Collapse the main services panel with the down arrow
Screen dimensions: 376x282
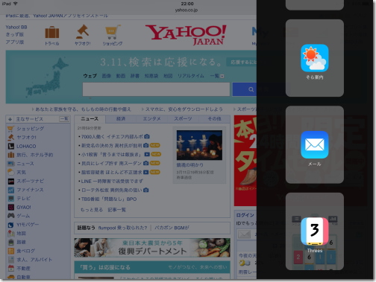[x=10, y=119]
